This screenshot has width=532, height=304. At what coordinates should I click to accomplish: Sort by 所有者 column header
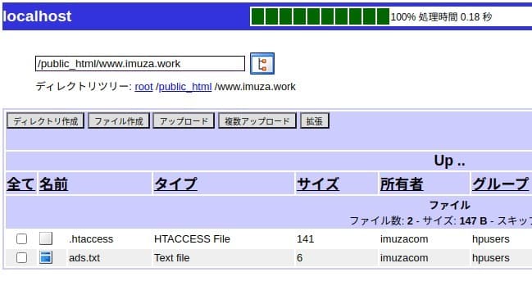(402, 184)
